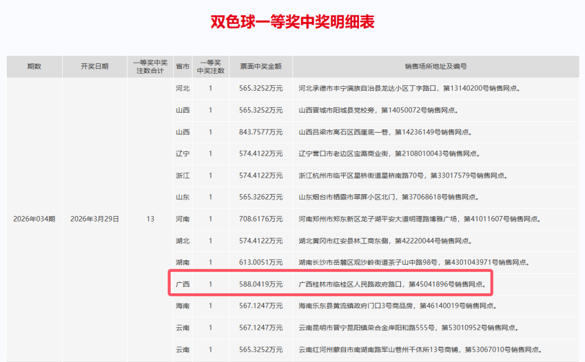Select the amount 843.7577万元

[x=261, y=132]
